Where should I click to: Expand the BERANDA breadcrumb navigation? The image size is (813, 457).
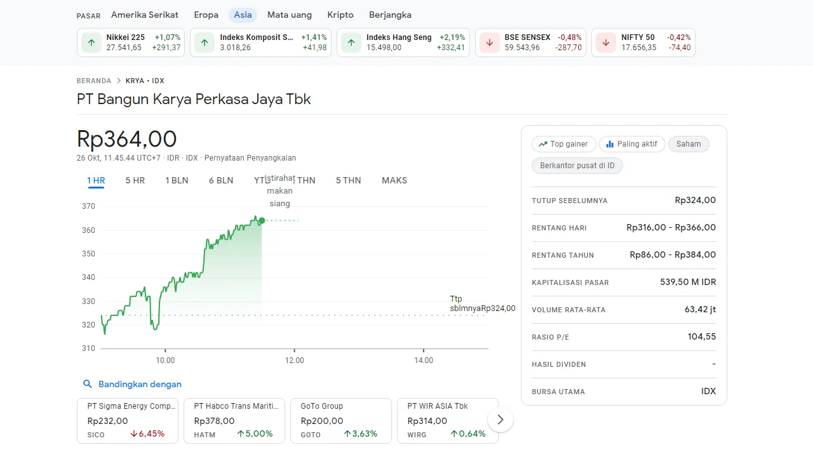[93, 81]
